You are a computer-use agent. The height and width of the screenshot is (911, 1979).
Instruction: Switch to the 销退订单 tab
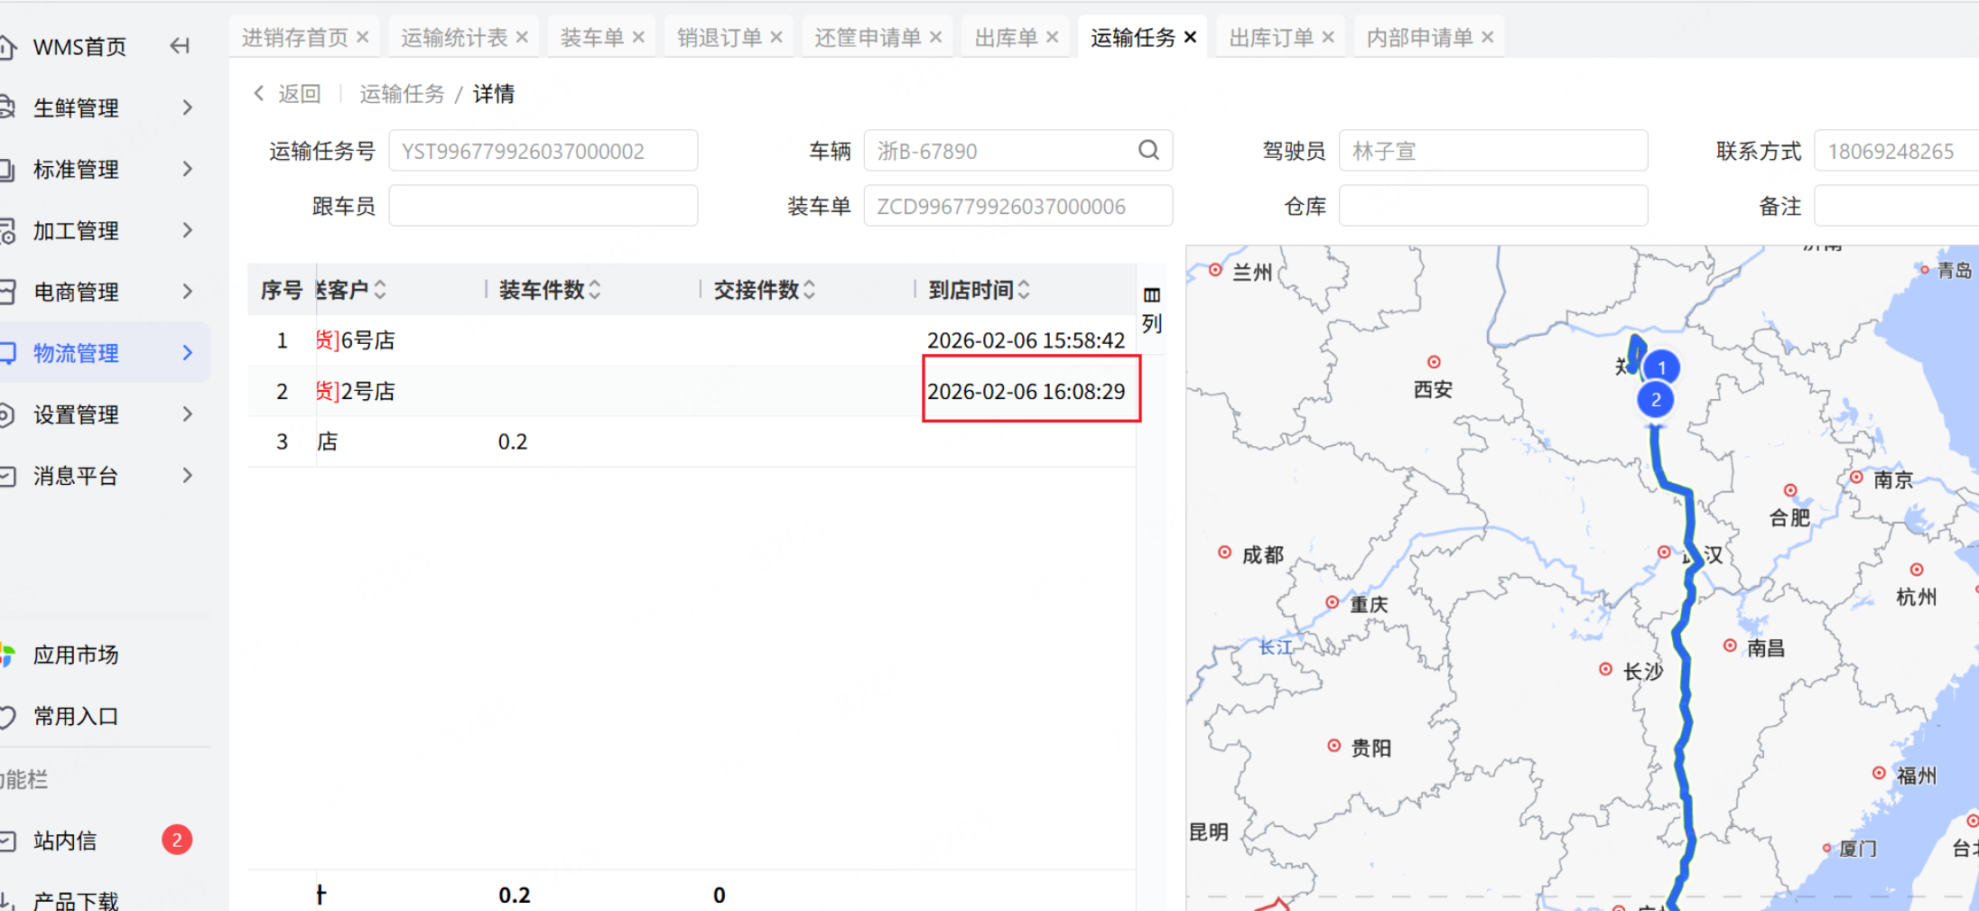point(720,37)
